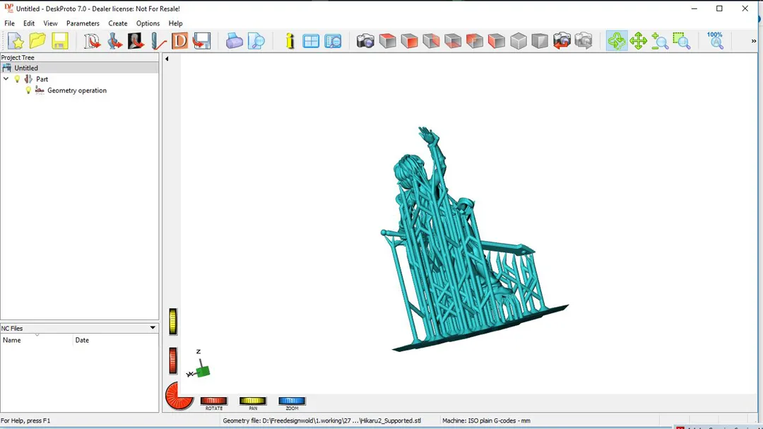This screenshot has width=763, height=429.
Task: Open the Edit menu
Action: pyautogui.click(x=29, y=23)
